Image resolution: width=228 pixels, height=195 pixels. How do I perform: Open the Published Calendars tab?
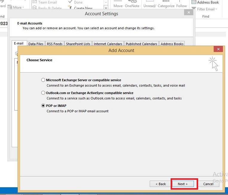[x=141, y=44]
